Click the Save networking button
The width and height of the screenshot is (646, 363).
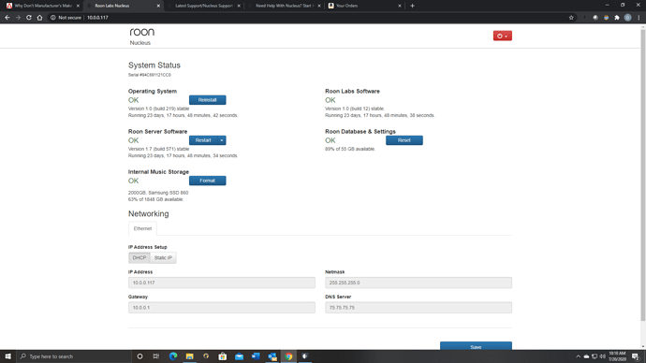(476, 346)
